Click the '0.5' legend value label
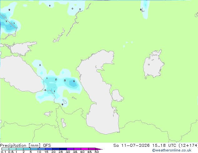Image resolution: width=198 pixels, height=153 pixels. [x=11, y=152]
